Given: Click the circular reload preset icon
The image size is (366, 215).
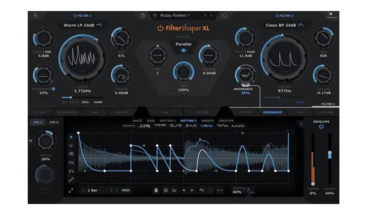Looking at the screenshot, I should click(224, 16).
